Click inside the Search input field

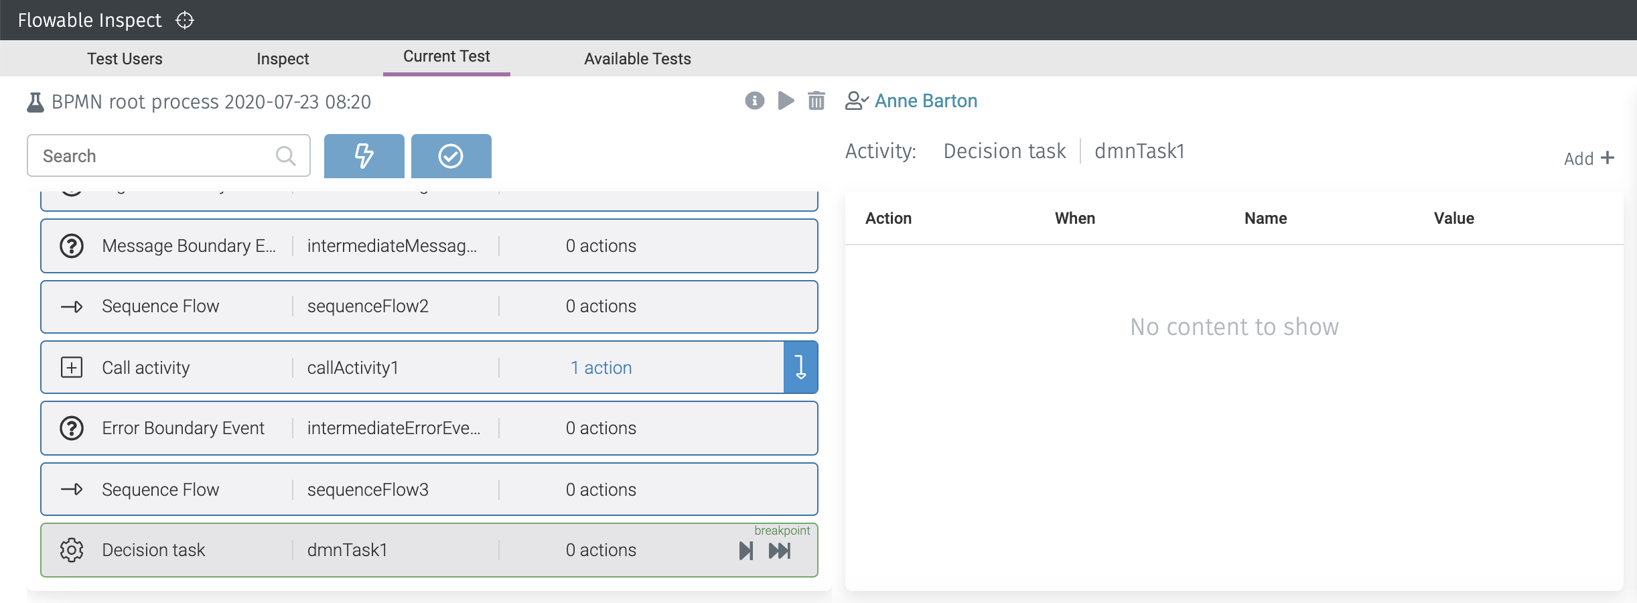147,155
